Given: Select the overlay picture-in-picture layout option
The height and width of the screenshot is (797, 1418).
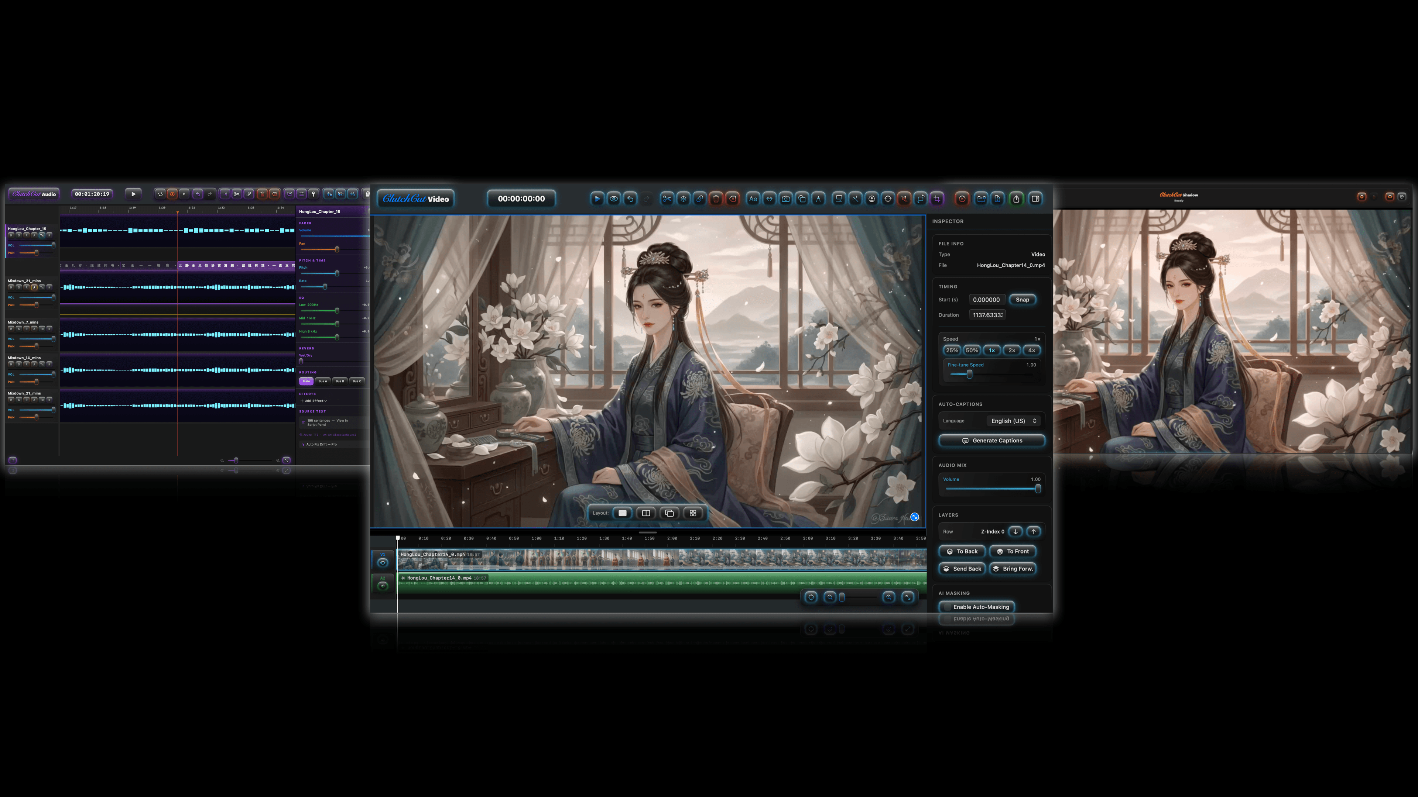Looking at the screenshot, I should pos(669,513).
